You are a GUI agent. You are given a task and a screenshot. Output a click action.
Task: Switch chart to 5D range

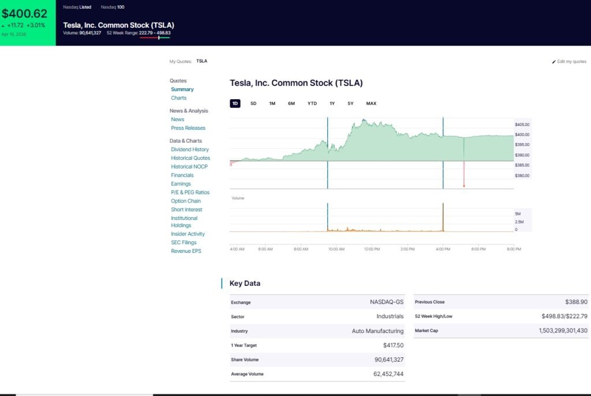point(253,103)
